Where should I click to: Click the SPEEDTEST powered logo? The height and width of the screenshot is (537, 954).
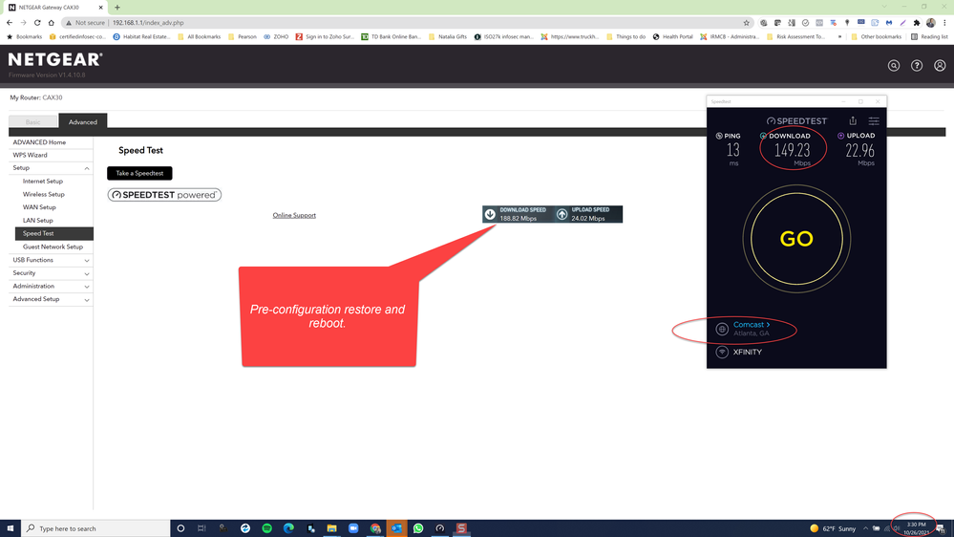164,195
